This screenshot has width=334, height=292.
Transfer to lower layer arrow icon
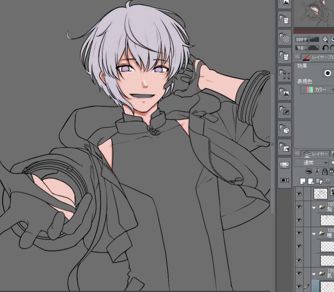click(328, 181)
